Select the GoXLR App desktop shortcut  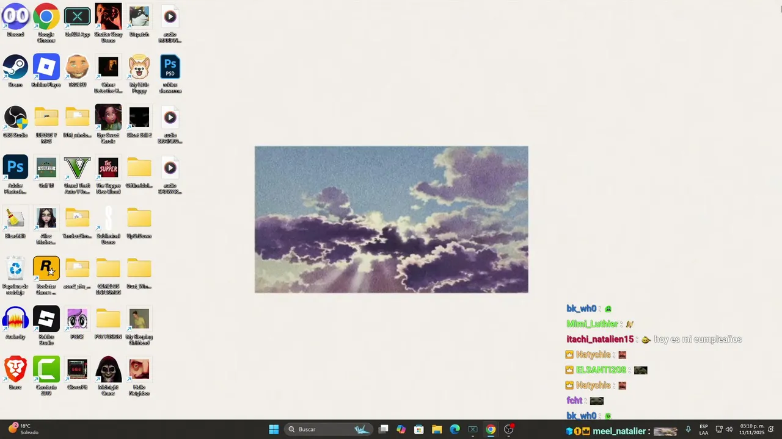(77, 21)
